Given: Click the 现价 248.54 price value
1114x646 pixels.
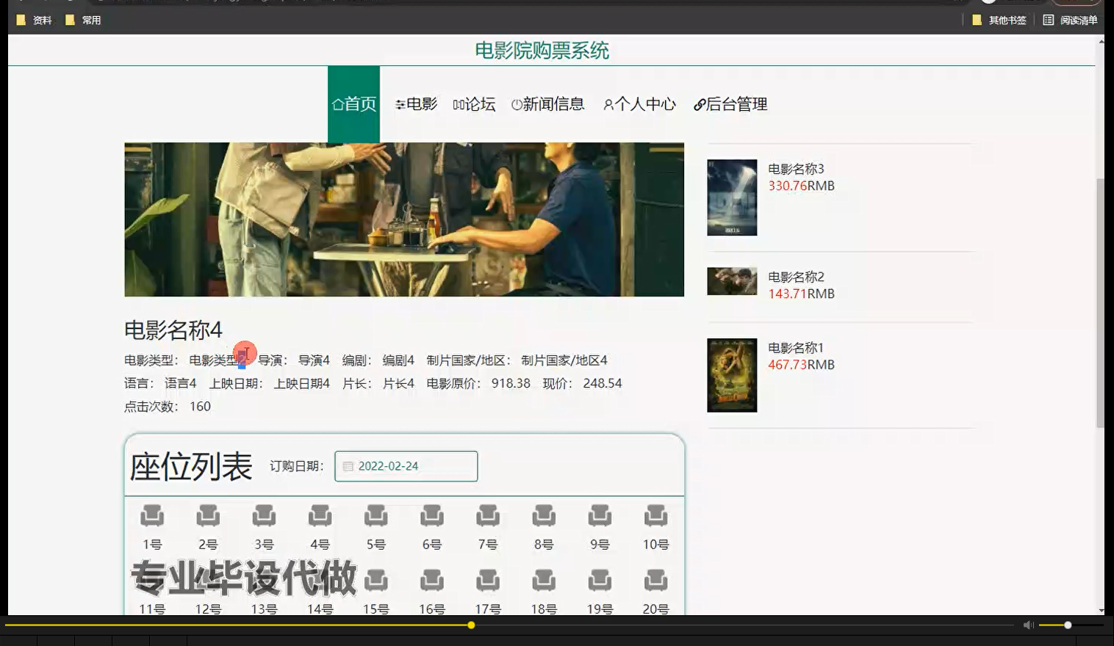Looking at the screenshot, I should 603,383.
